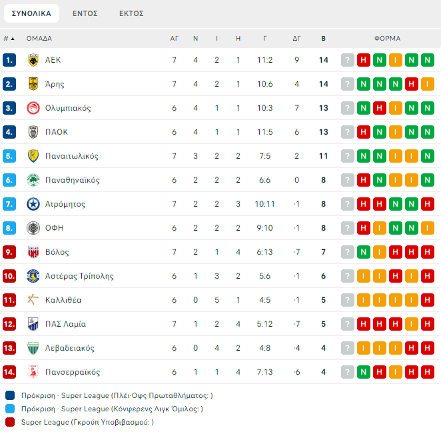Open the Αστέρας Τρίπολης team link
This screenshot has width=441, height=432.
coord(79,276)
